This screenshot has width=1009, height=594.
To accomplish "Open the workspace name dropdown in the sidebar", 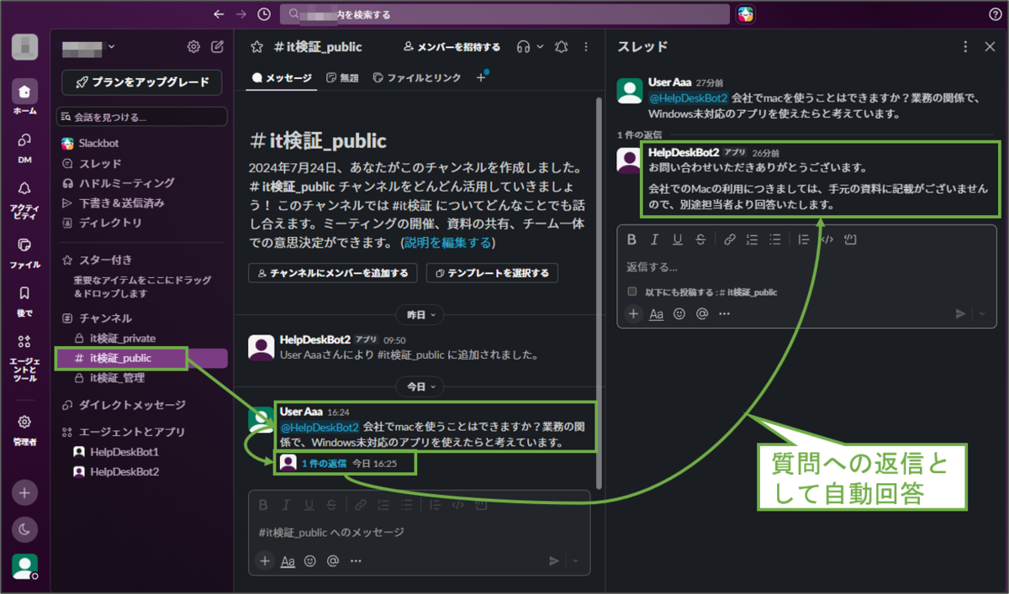I will click(89, 46).
